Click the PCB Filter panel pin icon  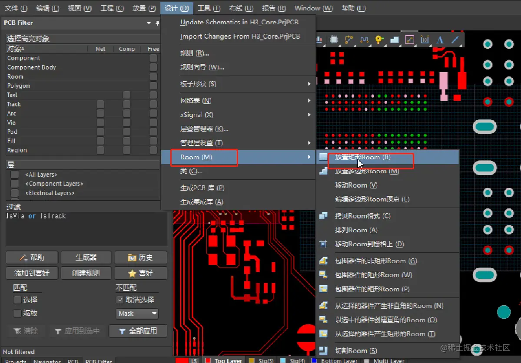pos(157,23)
